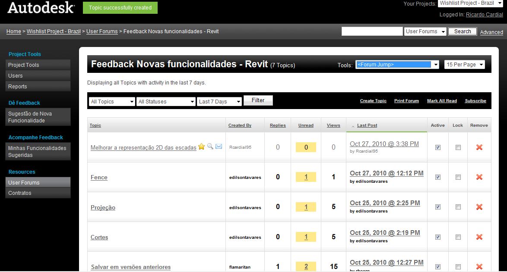Click inside the search text field
This screenshot has width=507, height=272.
click(x=372, y=31)
